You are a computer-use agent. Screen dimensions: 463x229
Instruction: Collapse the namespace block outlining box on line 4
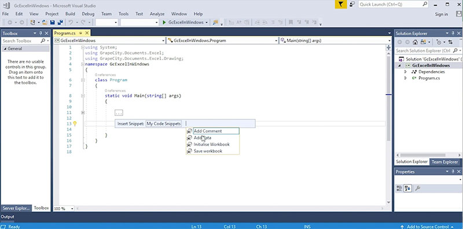83,64
